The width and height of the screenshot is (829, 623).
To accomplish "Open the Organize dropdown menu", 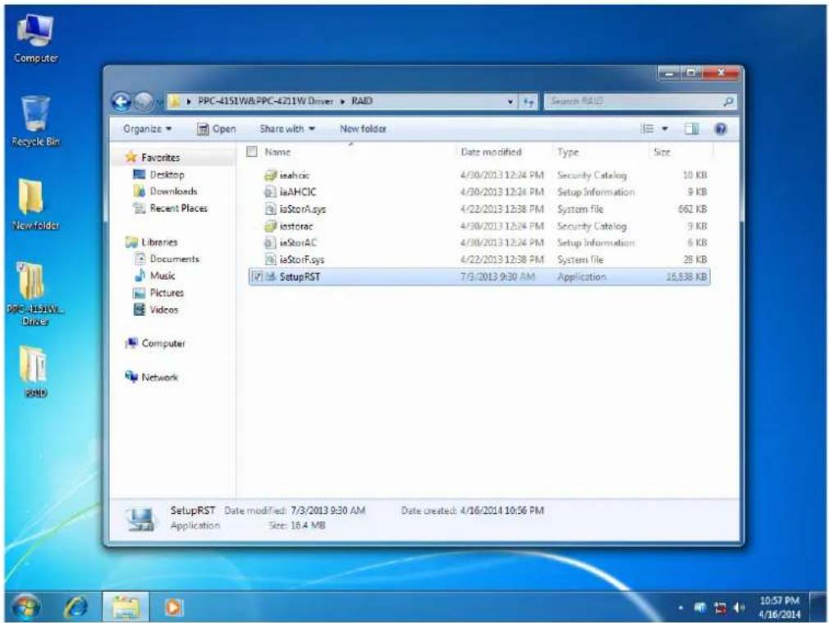I will (147, 129).
